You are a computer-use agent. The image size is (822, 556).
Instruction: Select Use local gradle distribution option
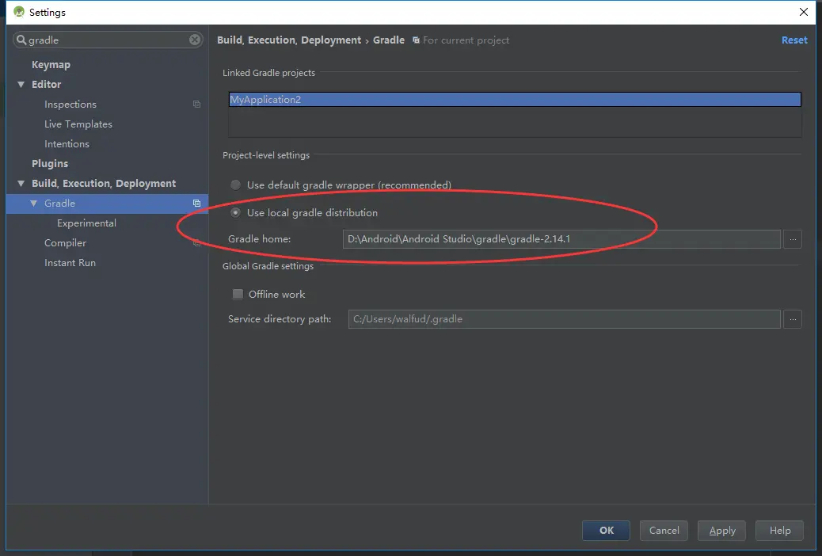point(235,212)
